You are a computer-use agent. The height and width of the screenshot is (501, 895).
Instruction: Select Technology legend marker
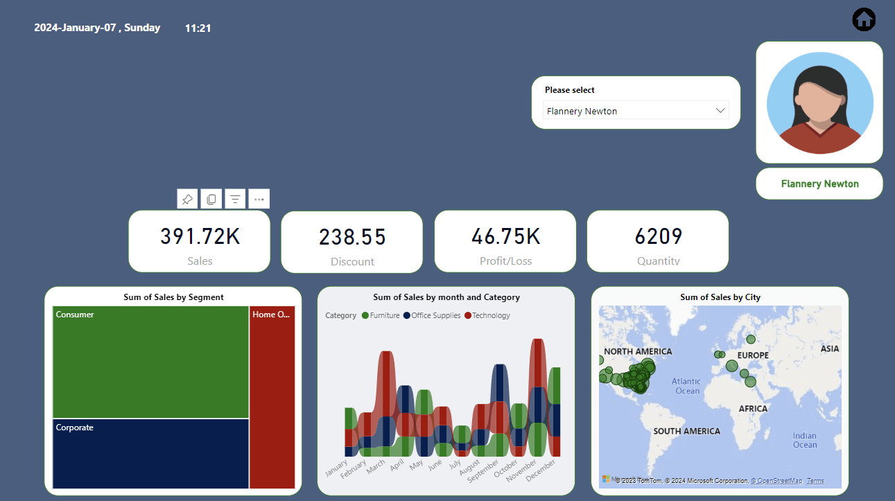click(x=468, y=315)
